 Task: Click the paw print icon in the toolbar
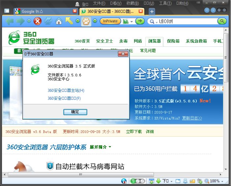coord(86,21)
